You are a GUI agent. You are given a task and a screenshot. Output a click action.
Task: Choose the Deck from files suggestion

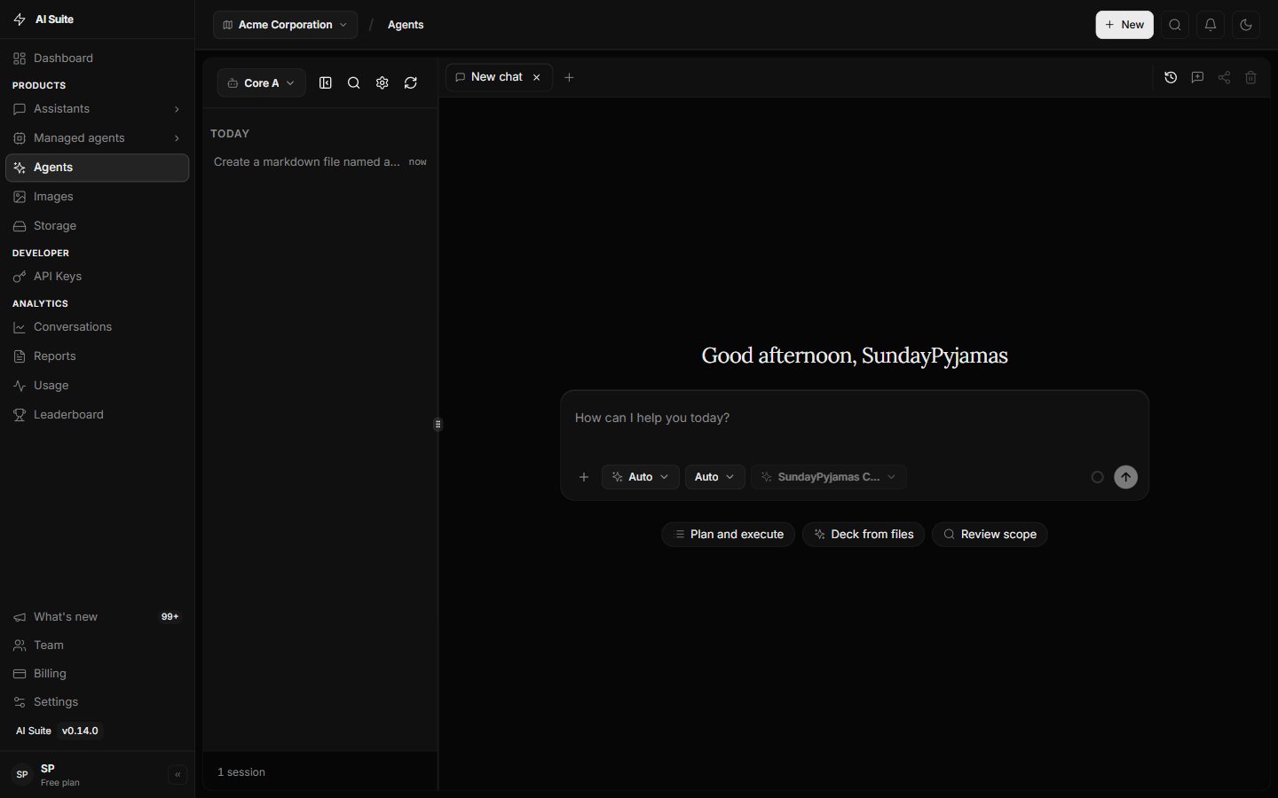coord(864,535)
